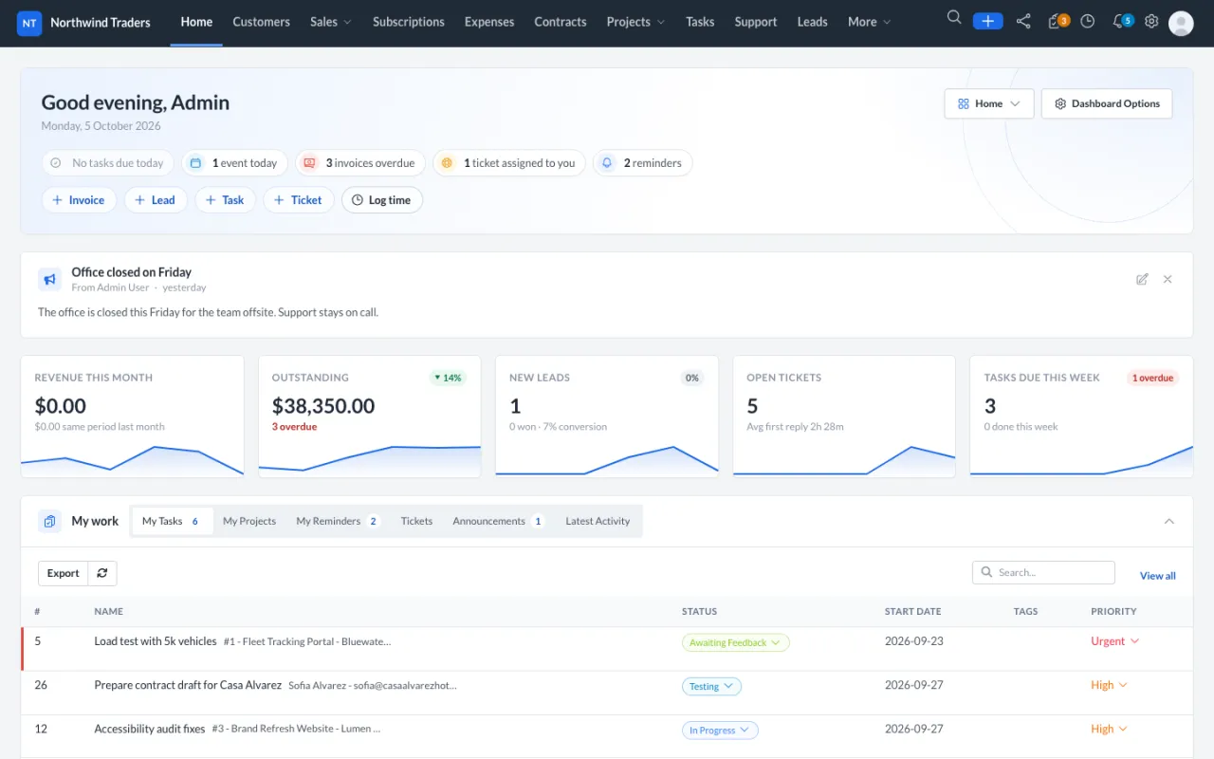Click the megaphone announcement icon
Image resolution: width=1214 pixels, height=759 pixels.
pos(49,279)
